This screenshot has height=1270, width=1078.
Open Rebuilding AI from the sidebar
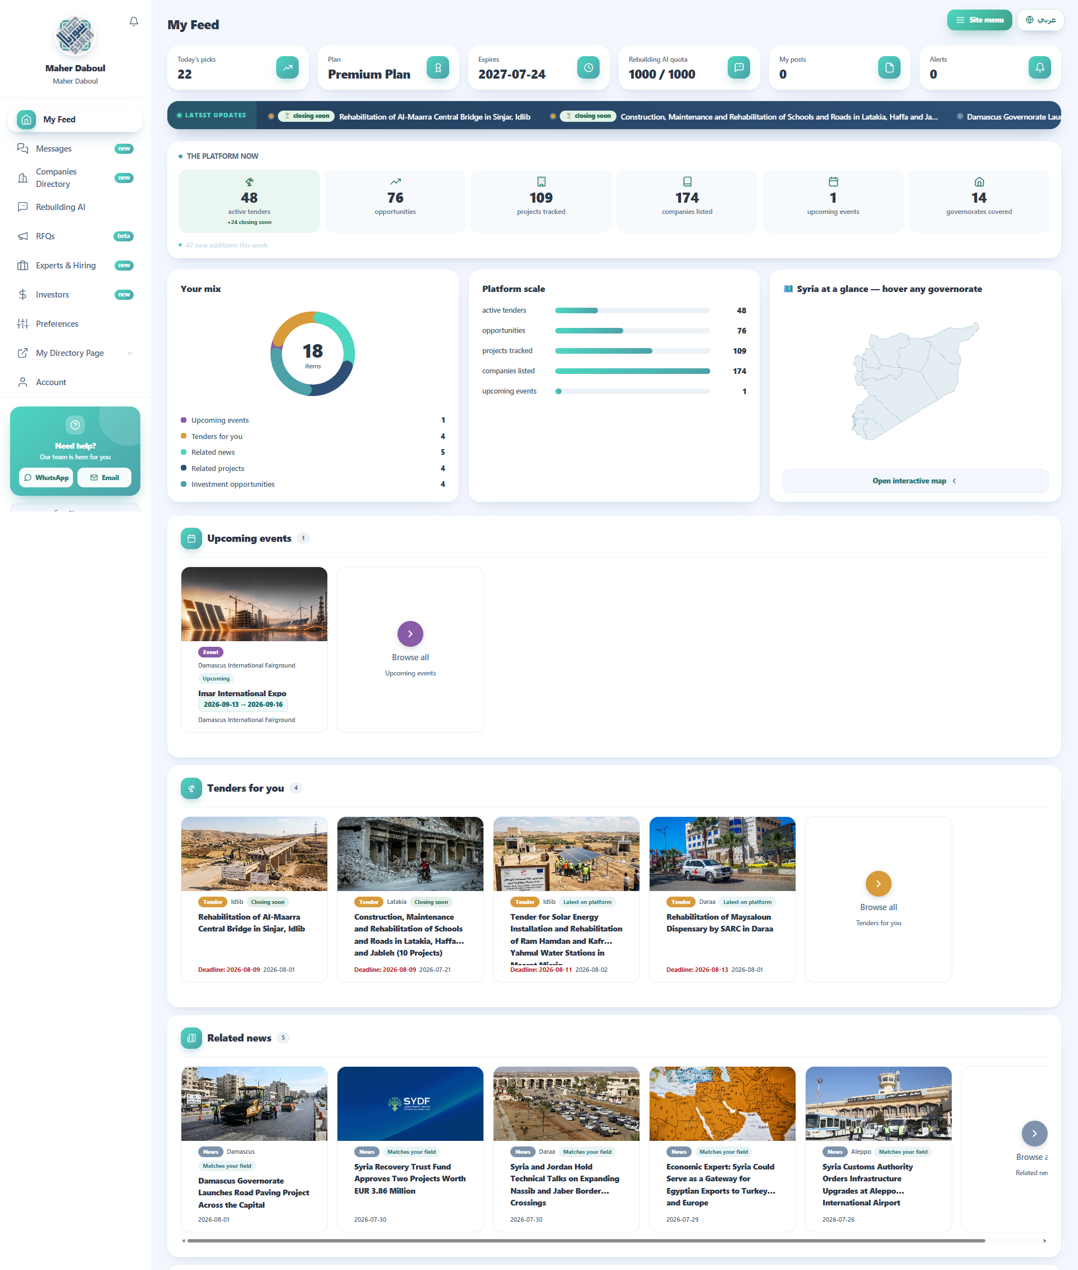[x=75, y=207]
